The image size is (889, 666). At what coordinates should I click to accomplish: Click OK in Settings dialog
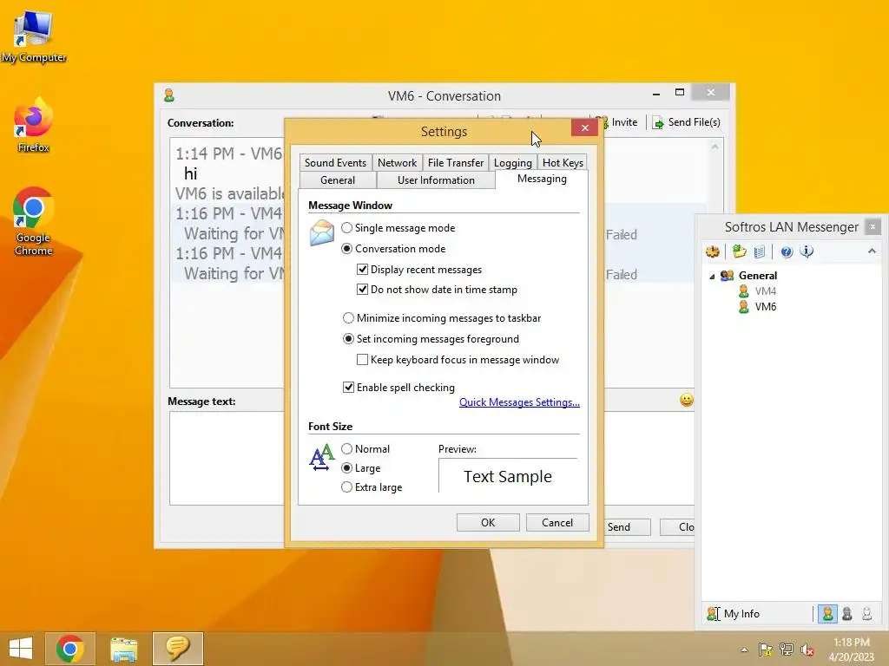click(x=488, y=523)
